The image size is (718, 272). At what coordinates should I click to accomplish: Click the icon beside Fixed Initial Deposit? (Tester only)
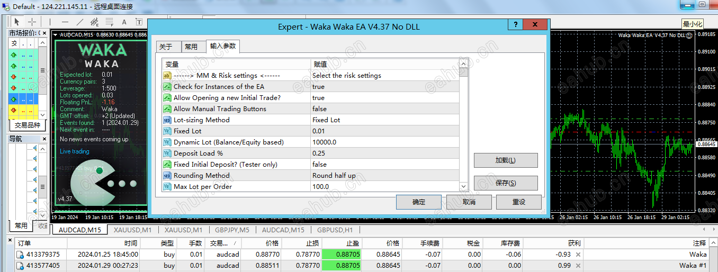tap(167, 165)
